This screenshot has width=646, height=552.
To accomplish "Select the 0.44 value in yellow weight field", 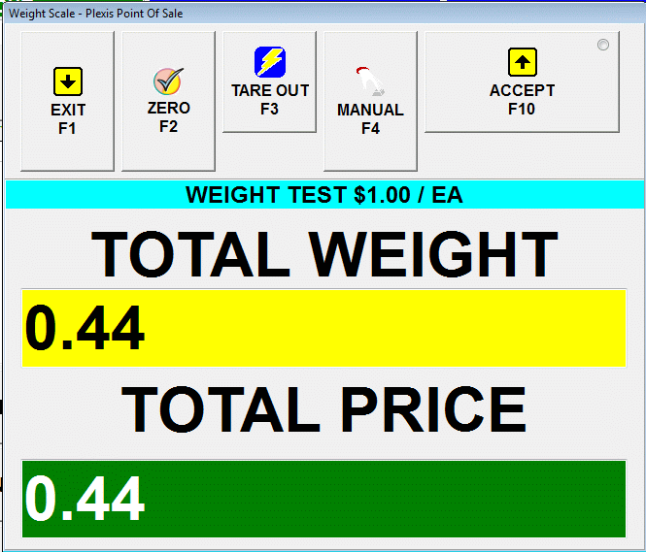I will [x=85, y=328].
